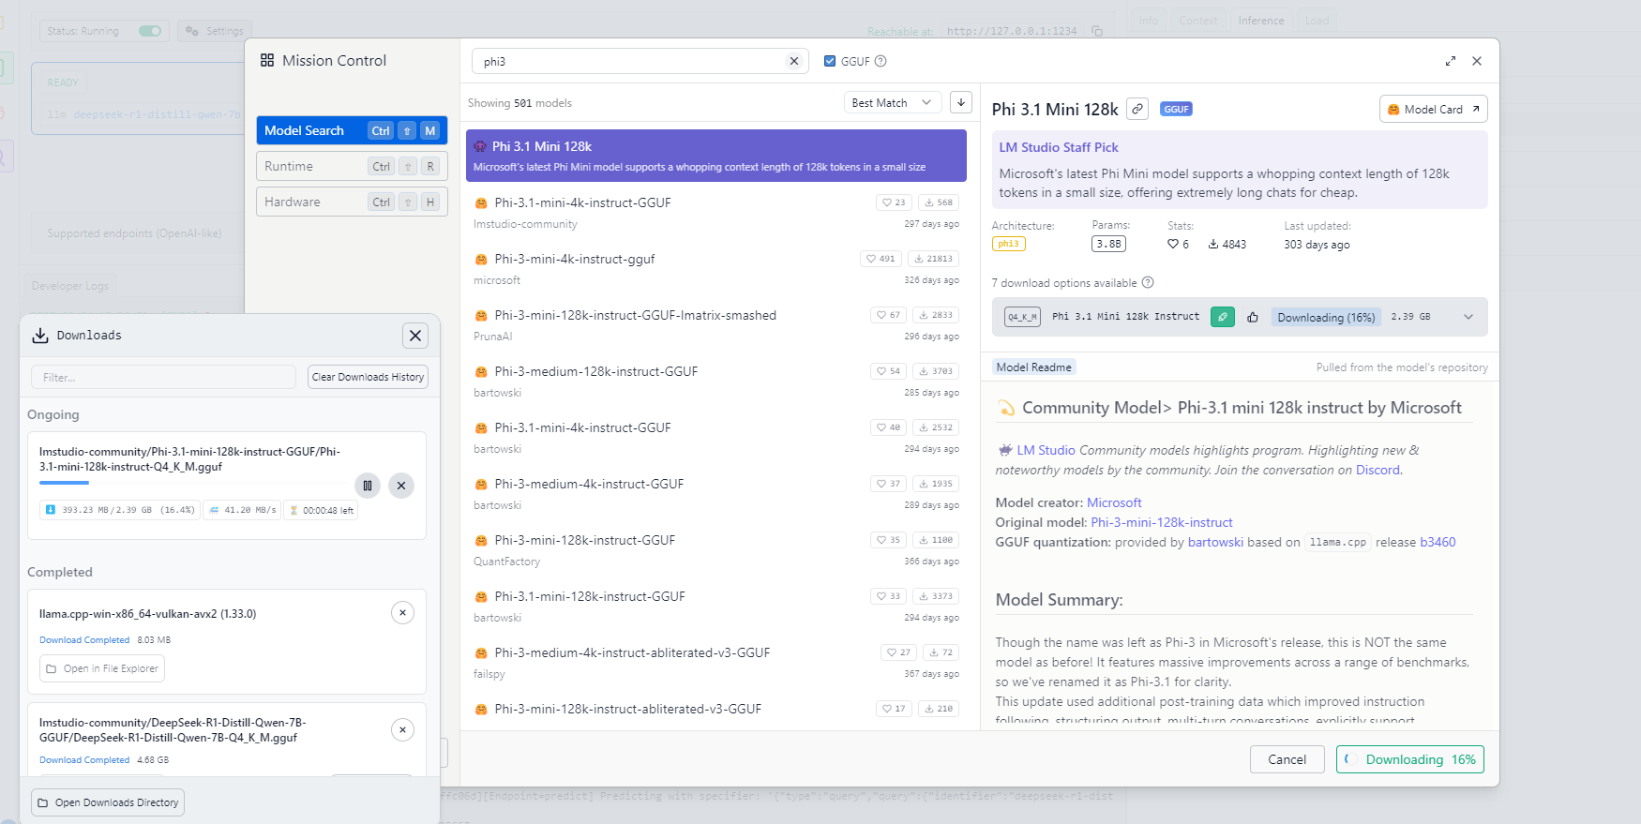
Task: Switch to the Runtime tab
Action: click(352, 166)
